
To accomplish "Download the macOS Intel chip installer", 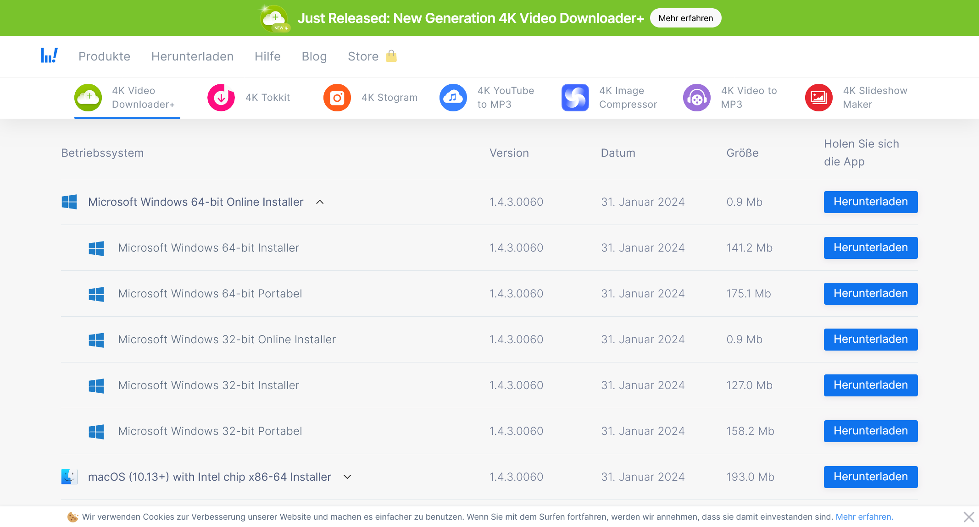I will click(870, 477).
